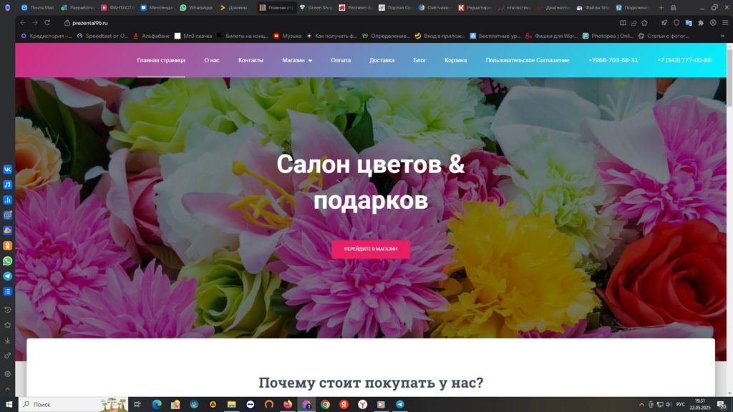
Task: Open Photopea bookmark
Action: [608, 36]
